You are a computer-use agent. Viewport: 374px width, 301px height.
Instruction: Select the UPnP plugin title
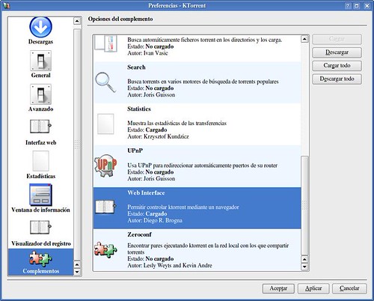(x=135, y=150)
